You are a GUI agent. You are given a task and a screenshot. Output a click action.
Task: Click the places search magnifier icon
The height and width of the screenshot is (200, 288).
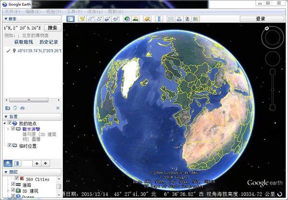pos(8,163)
